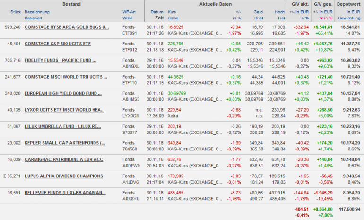Sort by Tief column header
364x220 pixels.
[x=281, y=18]
